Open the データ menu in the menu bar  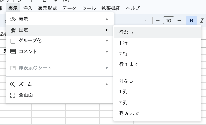click(69, 8)
